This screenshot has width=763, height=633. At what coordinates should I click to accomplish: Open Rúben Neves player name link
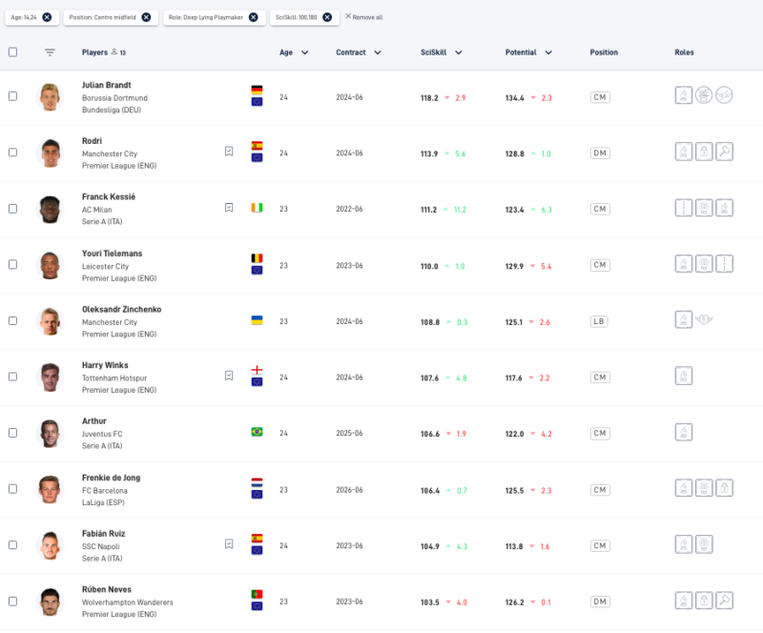(x=107, y=590)
